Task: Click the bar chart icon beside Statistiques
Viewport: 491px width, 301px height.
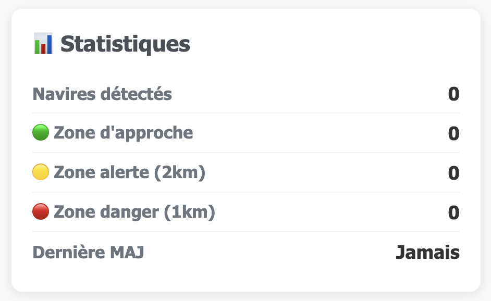Action: coord(43,44)
